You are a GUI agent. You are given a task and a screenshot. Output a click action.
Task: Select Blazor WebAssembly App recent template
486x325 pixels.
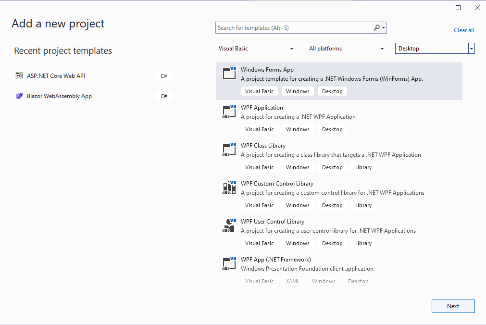59,96
